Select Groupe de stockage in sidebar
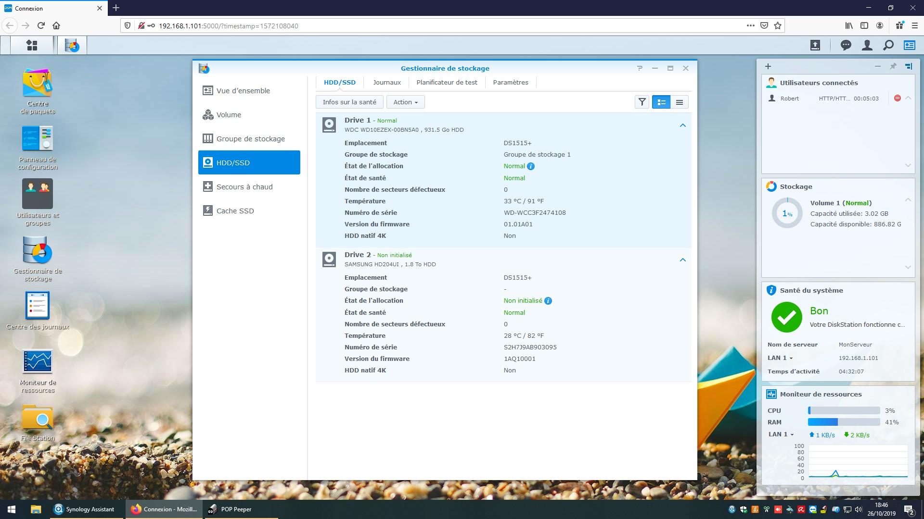The height and width of the screenshot is (519, 924). (249, 139)
